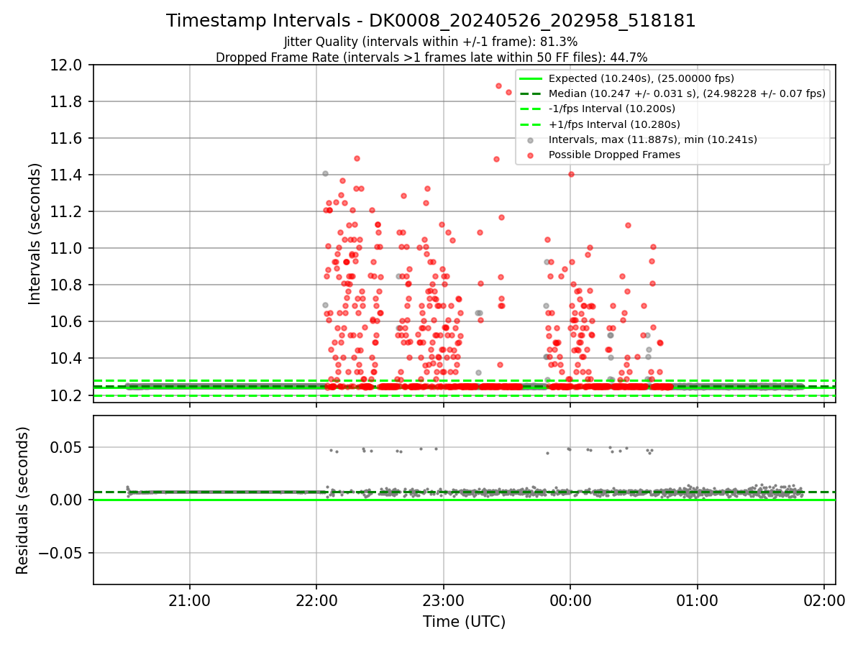This screenshot has height=647, width=863.
Task: Click the highest red dropped-frame point near 11.887s
Action: tap(498, 86)
